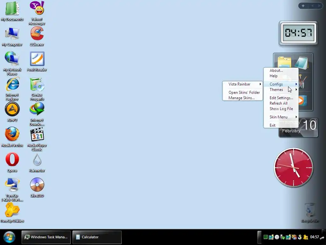Select the My Computer desktop icon

12,36
